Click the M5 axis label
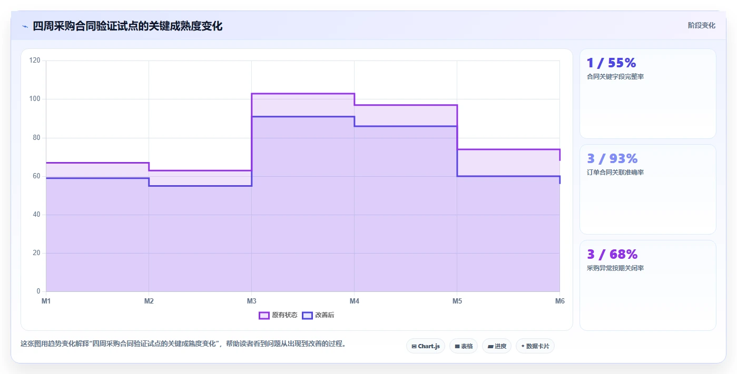This screenshot has width=737, height=374. click(457, 301)
